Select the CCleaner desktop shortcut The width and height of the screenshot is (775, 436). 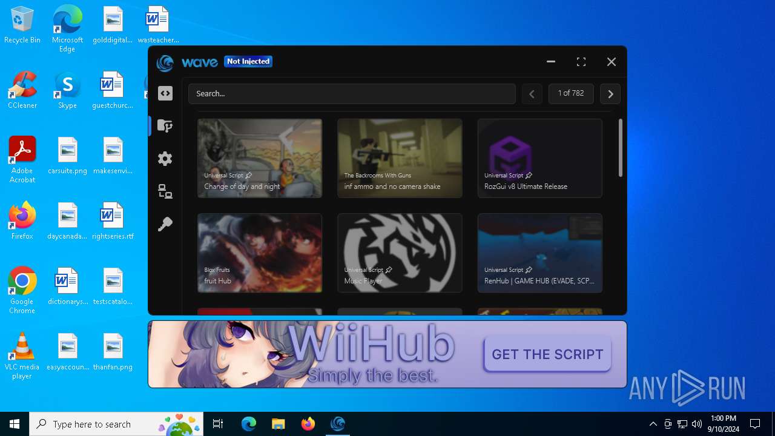pyautogui.click(x=22, y=90)
